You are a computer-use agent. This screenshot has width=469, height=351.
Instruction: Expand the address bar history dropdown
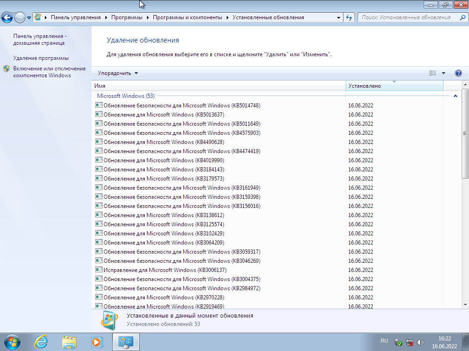coord(338,18)
